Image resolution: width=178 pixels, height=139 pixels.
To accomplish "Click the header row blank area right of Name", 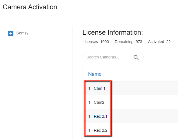I will pos(140,74).
